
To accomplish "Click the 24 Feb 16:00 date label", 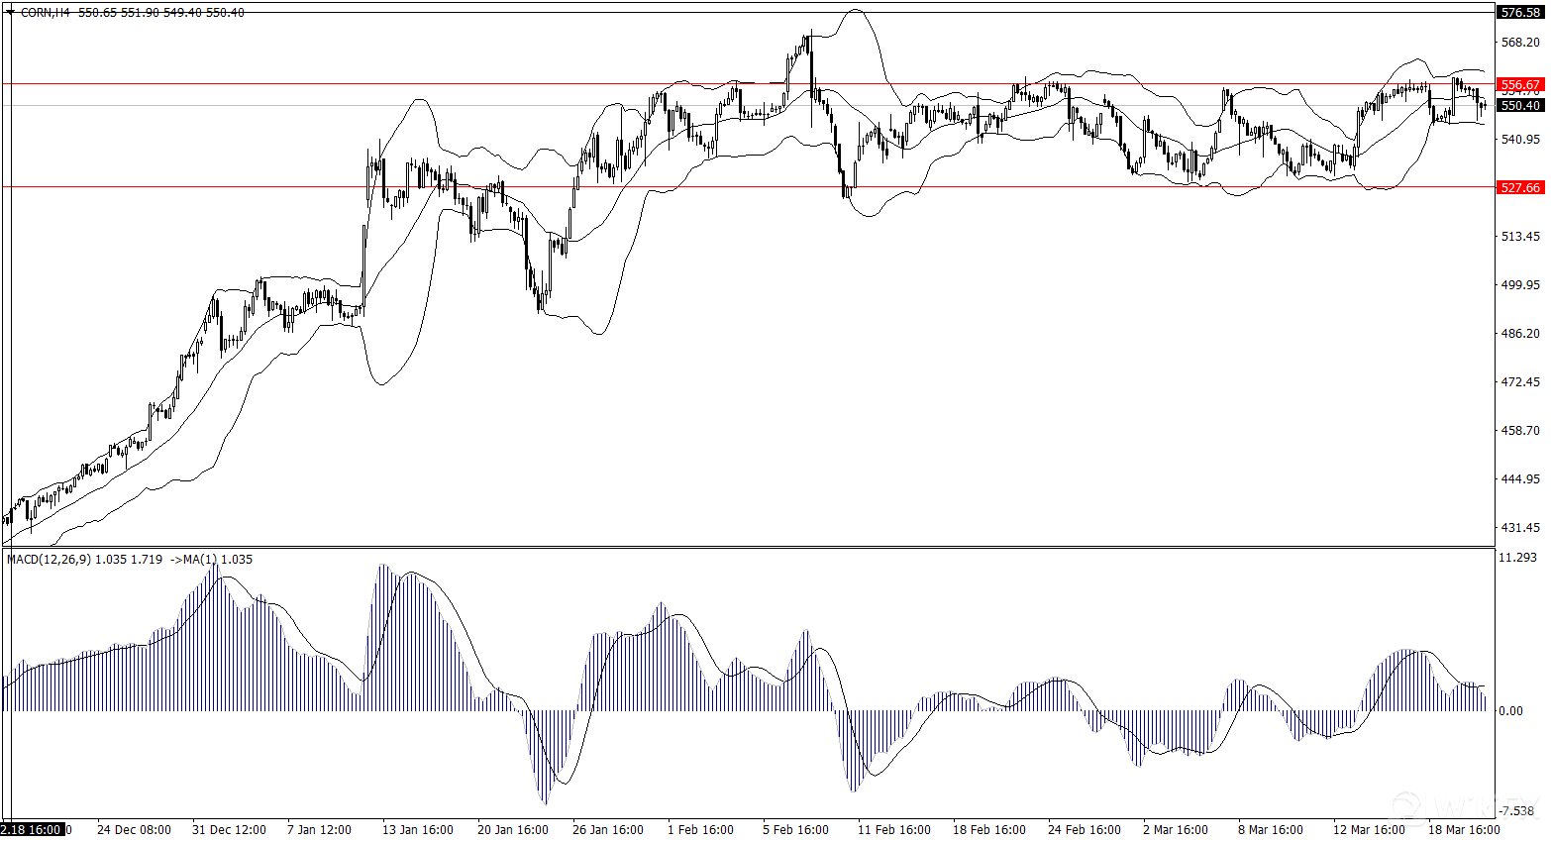I will 1085,829.
